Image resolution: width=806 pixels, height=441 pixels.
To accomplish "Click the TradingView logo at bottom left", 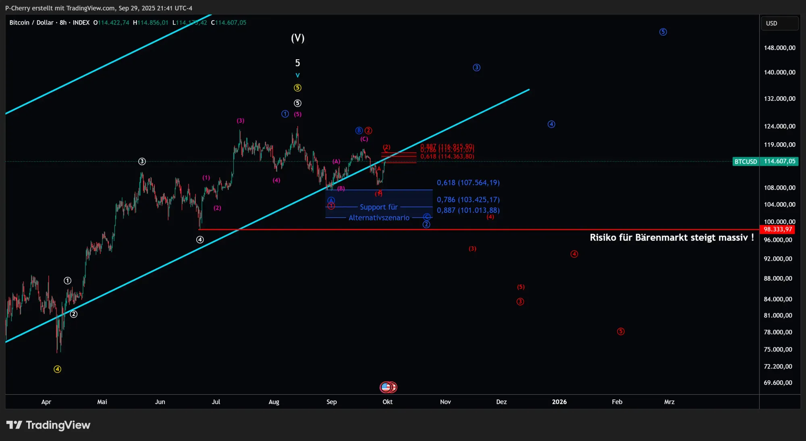I will (x=48, y=425).
